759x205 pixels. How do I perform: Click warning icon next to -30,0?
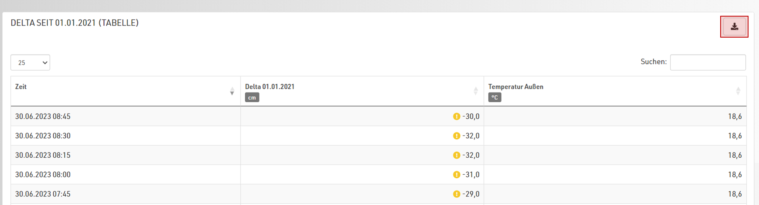(457, 116)
